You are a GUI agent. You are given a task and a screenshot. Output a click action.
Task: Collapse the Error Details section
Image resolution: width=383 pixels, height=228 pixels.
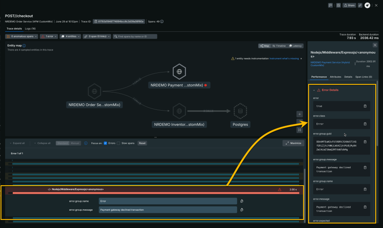point(314,90)
